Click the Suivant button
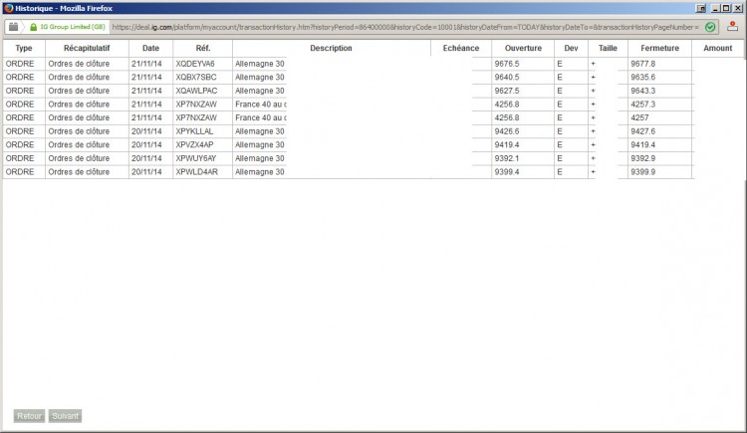Screen dimensions: 747x433 pos(65,416)
